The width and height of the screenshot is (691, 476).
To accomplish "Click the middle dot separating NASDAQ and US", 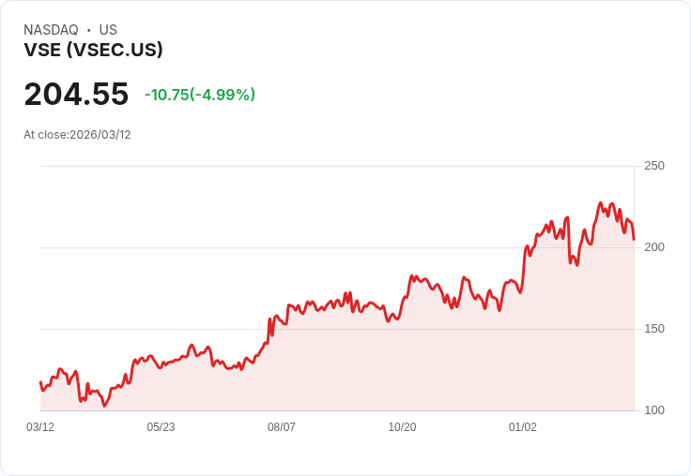I will [x=89, y=30].
